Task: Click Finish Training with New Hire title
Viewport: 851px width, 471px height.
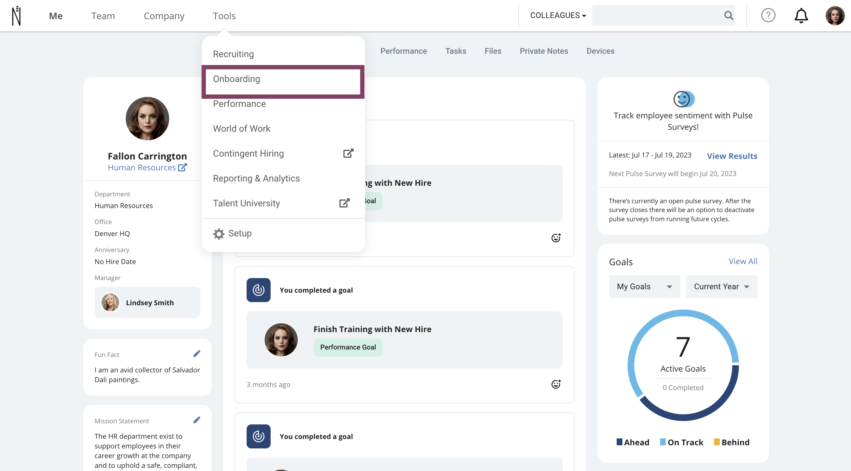Action: (x=372, y=329)
